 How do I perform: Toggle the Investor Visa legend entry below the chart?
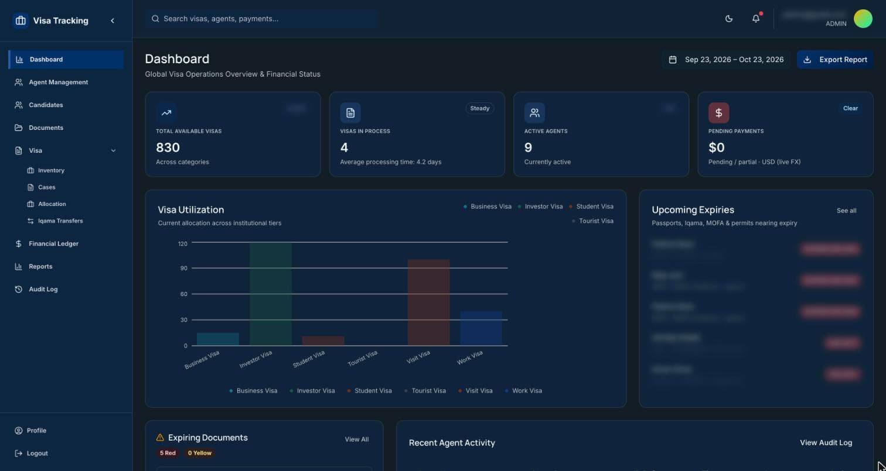312,391
